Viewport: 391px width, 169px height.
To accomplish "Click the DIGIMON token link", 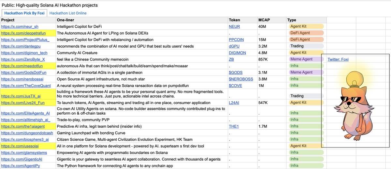I will (237, 53).
